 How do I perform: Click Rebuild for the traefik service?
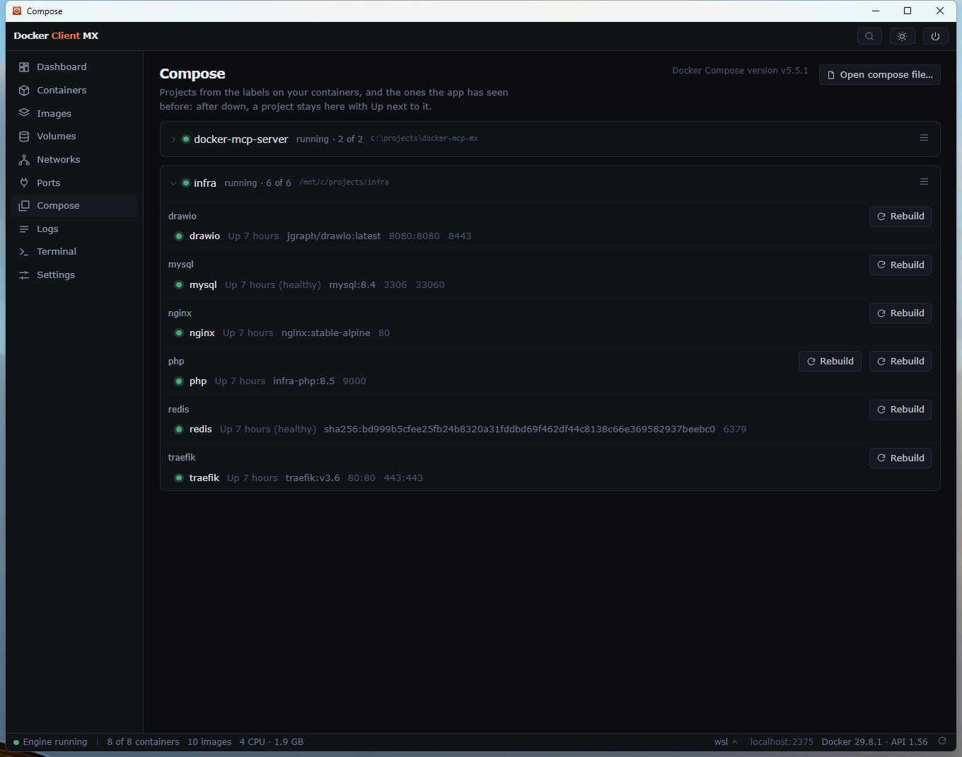coord(900,458)
